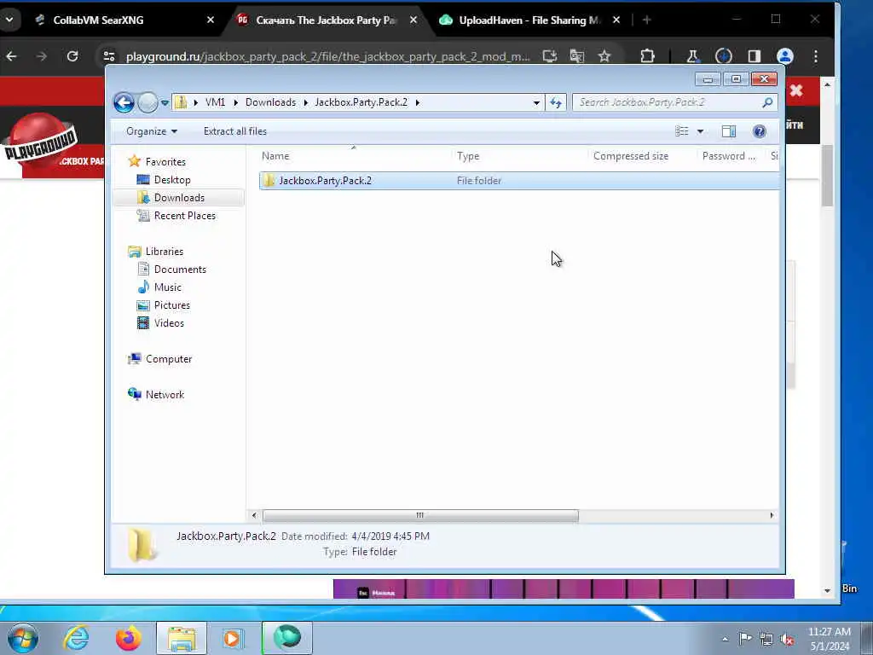Open Music library
The image size is (873, 655).
(168, 287)
